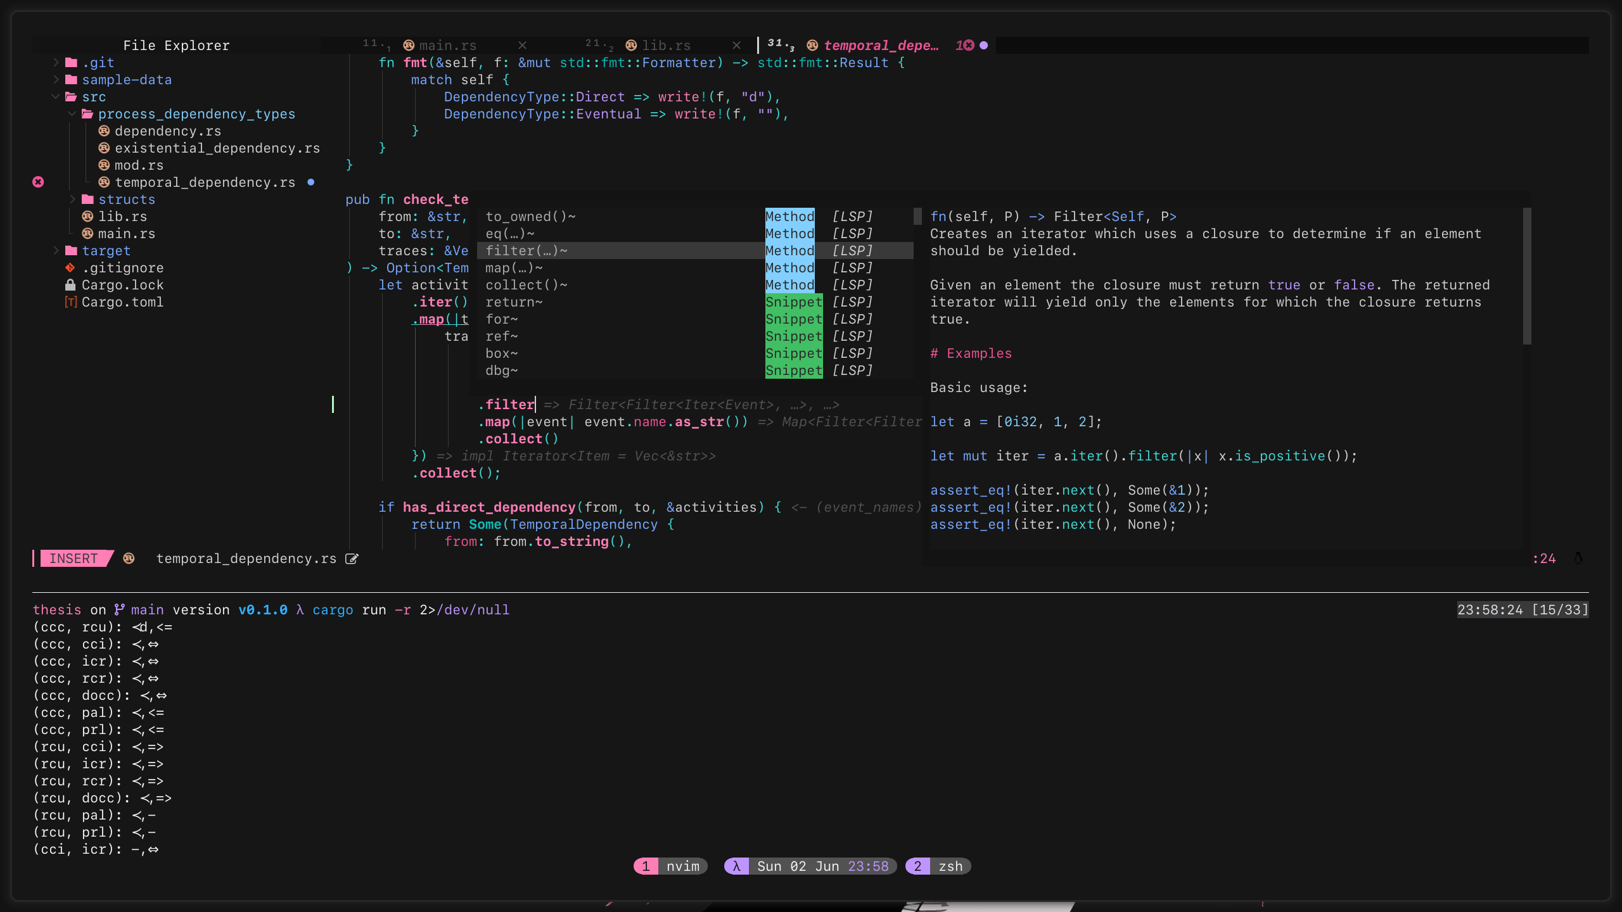Screen dimensions: 1622x912
Task: Select filter(…) completion item
Action: [526, 251]
